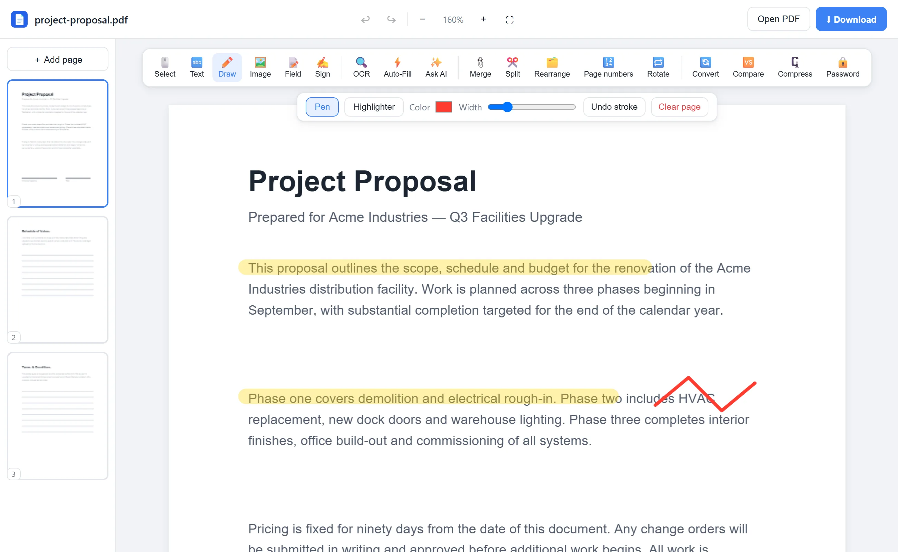The width and height of the screenshot is (898, 552).
Task: Open Ask AI assistant
Action: click(x=436, y=68)
